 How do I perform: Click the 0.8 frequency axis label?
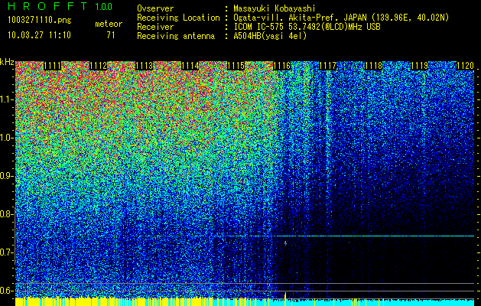click(x=7, y=214)
